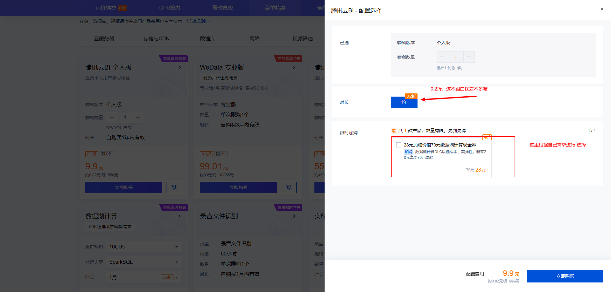
Task: Switch to 云服务器 category tab
Action: tap(104, 38)
